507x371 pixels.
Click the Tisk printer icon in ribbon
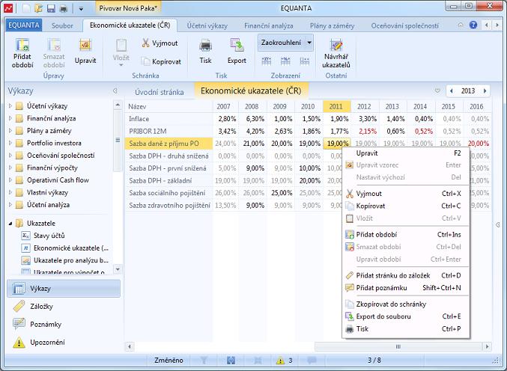pyautogui.click(x=205, y=46)
